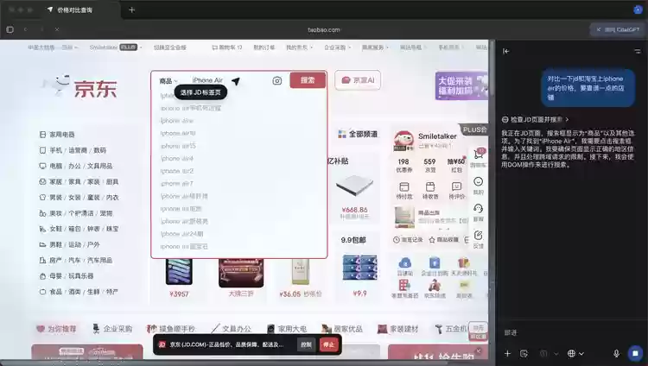Select 家用电器 in the category sidebar
The image size is (648, 366).
pos(62,135)
